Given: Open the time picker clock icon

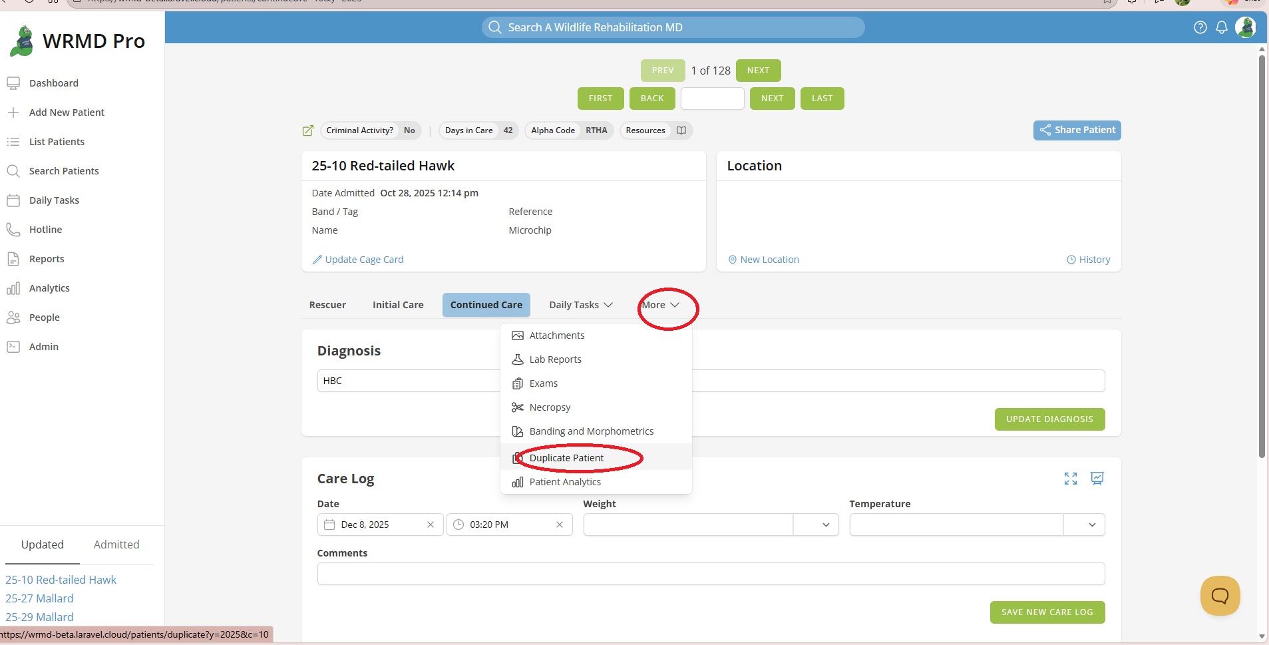Looking at the screenshot, I should pyautogui.click(x=458, y=525).
